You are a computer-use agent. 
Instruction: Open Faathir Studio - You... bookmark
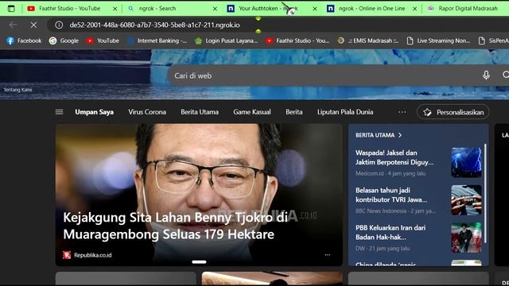pyautogui.click(x=297, y=41)
